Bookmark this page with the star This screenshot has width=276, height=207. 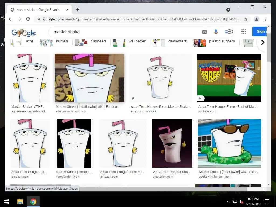point(246,19)
